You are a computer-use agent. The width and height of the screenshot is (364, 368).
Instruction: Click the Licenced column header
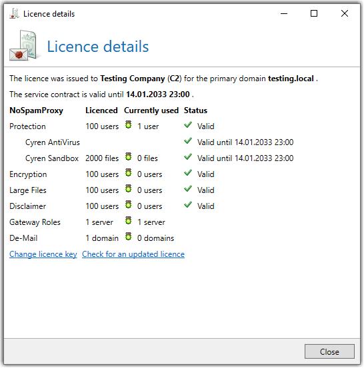pyautogui.click(x=101, y=110)
